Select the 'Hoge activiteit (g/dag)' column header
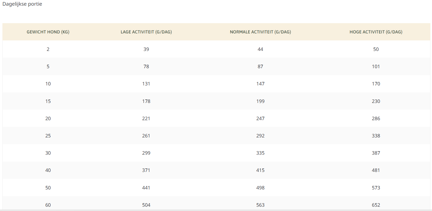 pos(376,32)
